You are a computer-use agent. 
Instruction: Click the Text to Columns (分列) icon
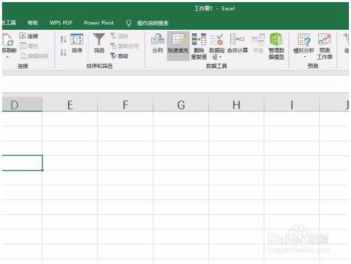157,43
